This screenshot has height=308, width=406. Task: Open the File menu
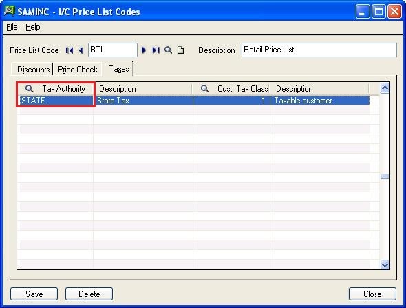12,27
